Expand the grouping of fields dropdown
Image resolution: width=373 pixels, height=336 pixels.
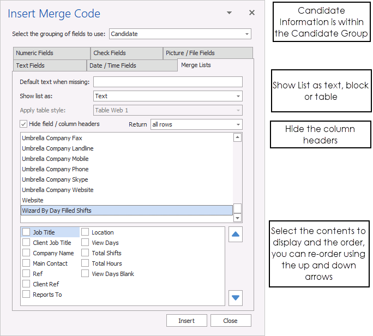coord(247,34)
